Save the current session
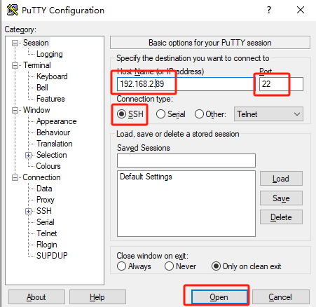The image size is (316, 307). click(281, 198)
